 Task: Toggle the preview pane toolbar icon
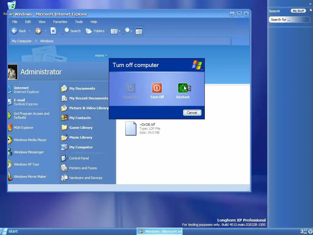(139, 31)
